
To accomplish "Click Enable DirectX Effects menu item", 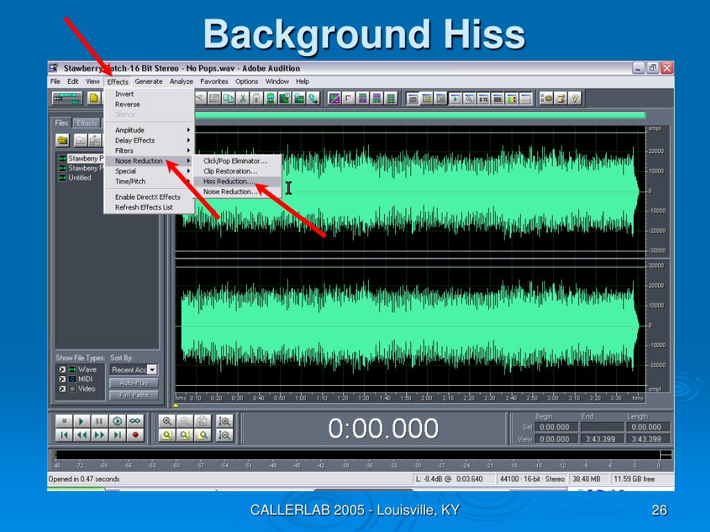I will pyautogui.click(x=149, y=197).
